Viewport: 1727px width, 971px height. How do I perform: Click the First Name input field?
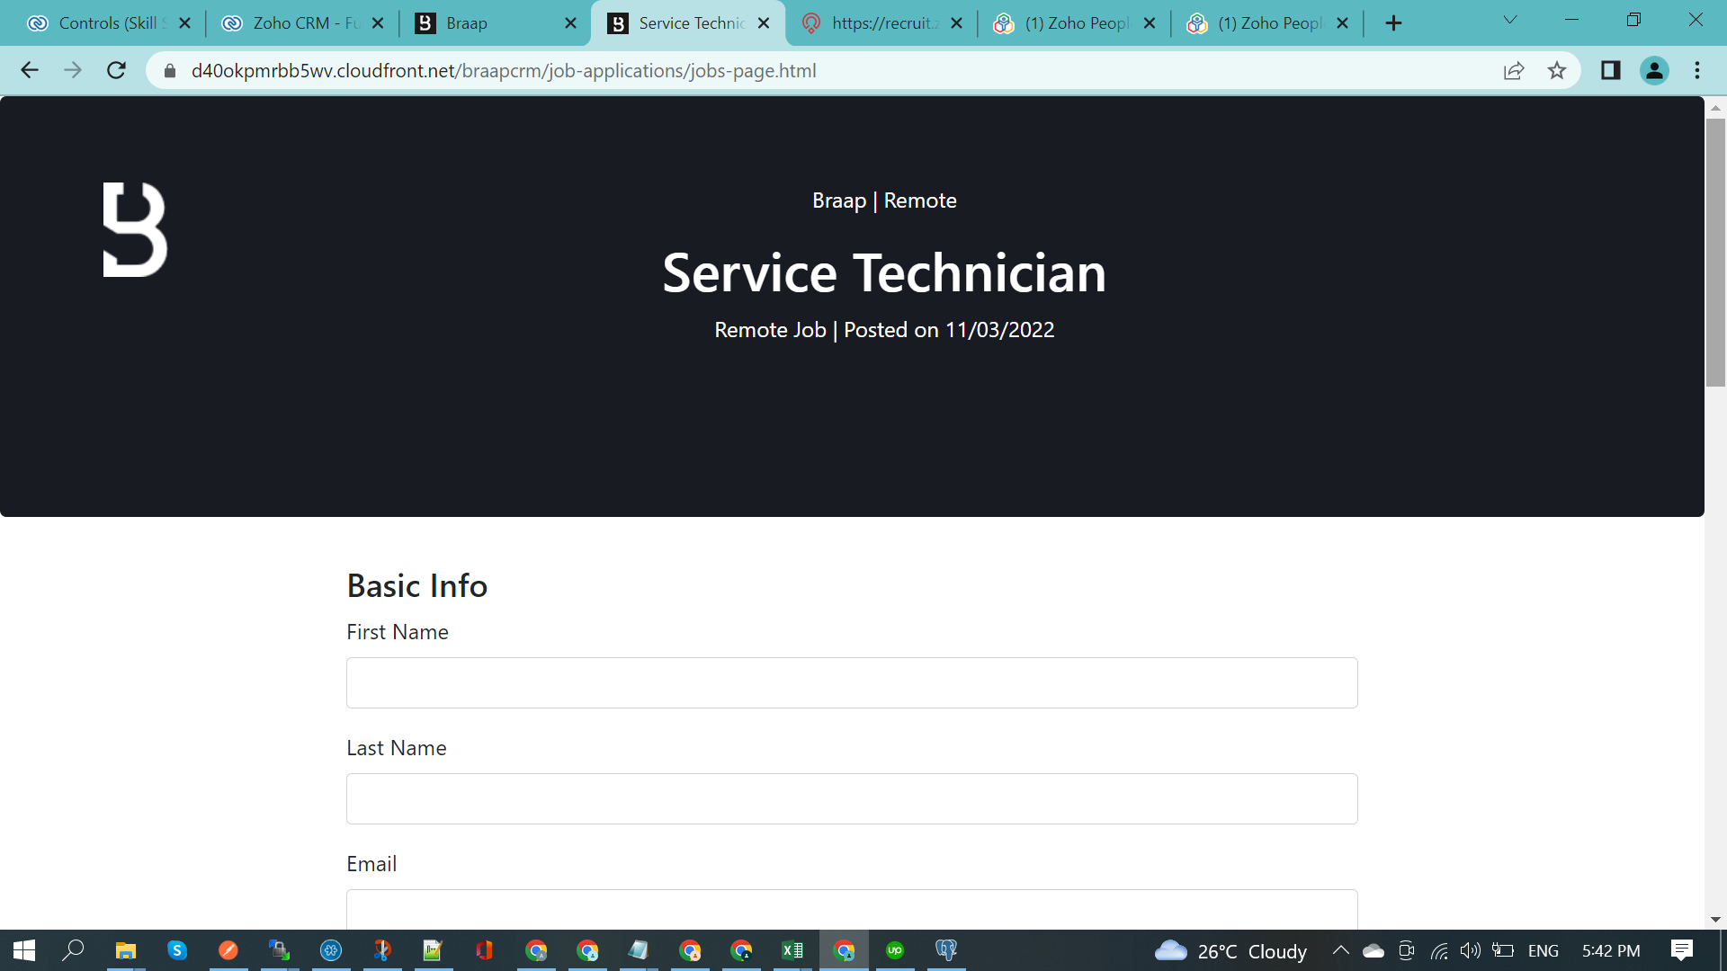tap(851, 682)
